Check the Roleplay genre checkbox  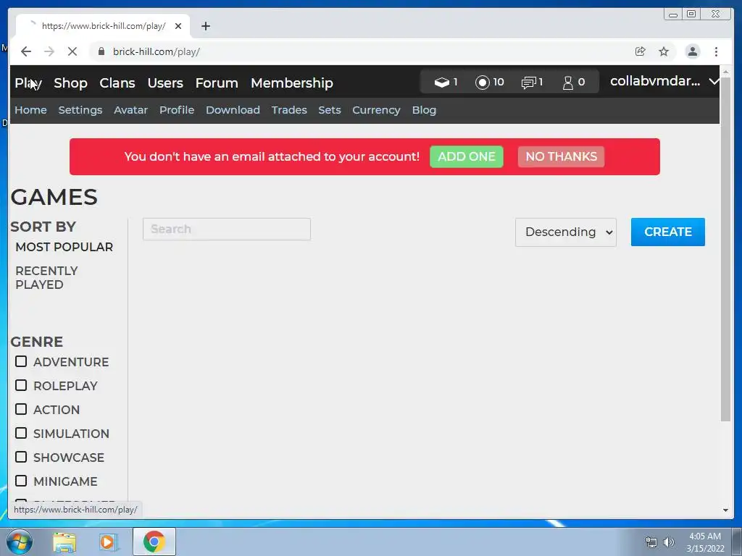click(x=21, y=385)
